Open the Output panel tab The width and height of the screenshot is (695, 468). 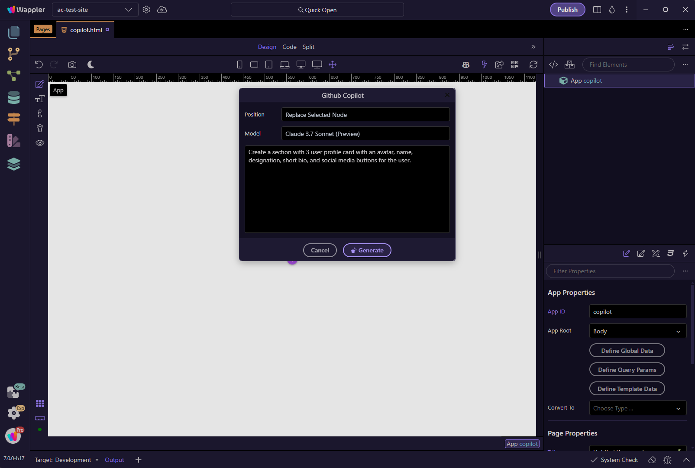114,460
